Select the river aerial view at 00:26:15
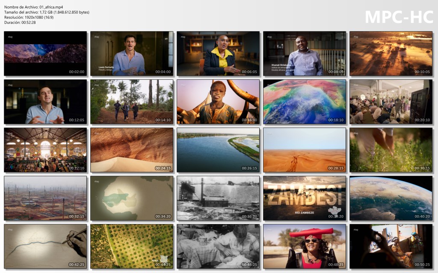 pos(218,150)
